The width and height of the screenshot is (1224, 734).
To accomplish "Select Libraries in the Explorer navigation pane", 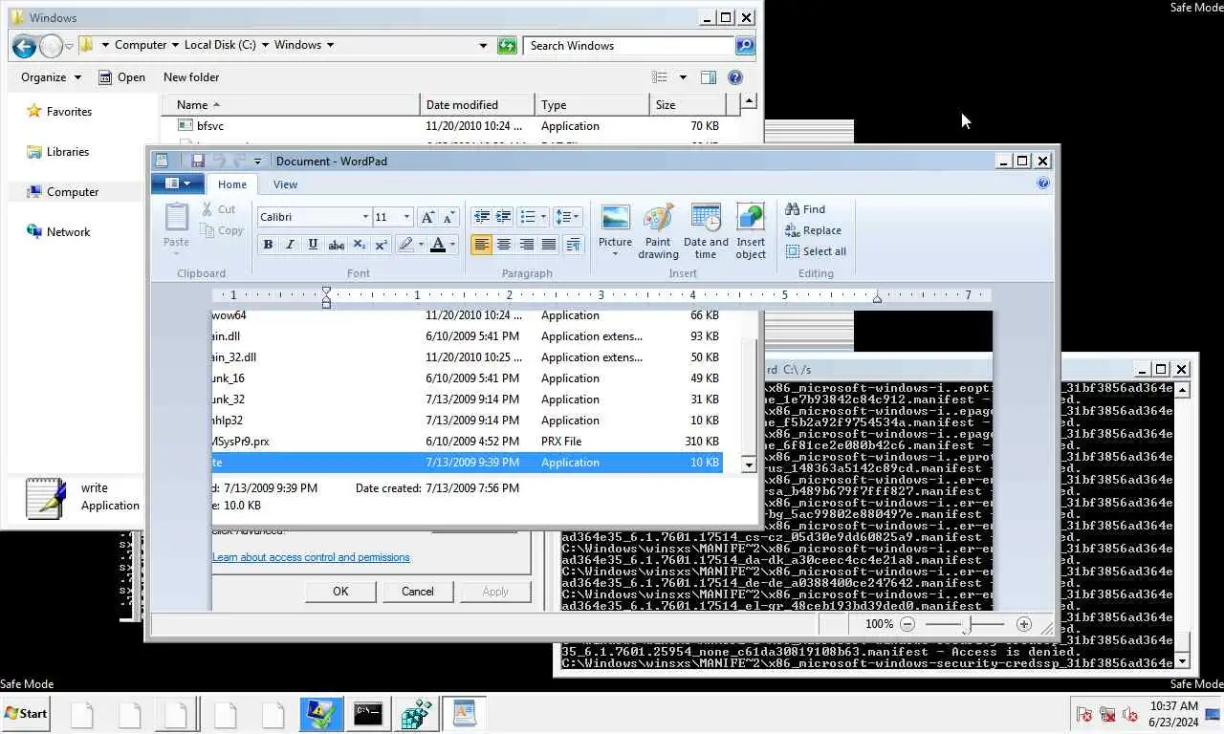I will [57, 152].
